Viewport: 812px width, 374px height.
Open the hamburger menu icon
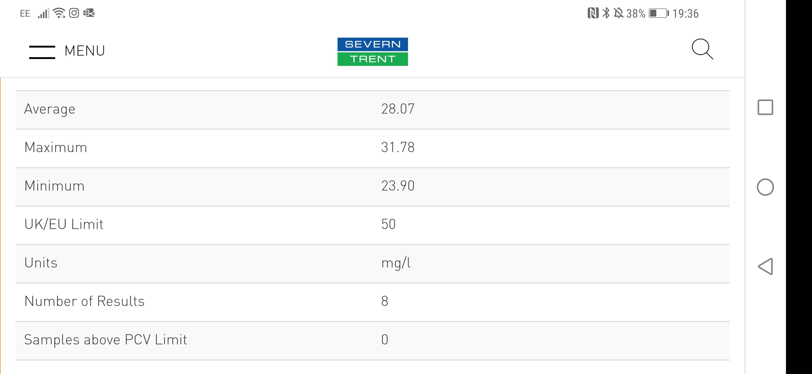42,52
